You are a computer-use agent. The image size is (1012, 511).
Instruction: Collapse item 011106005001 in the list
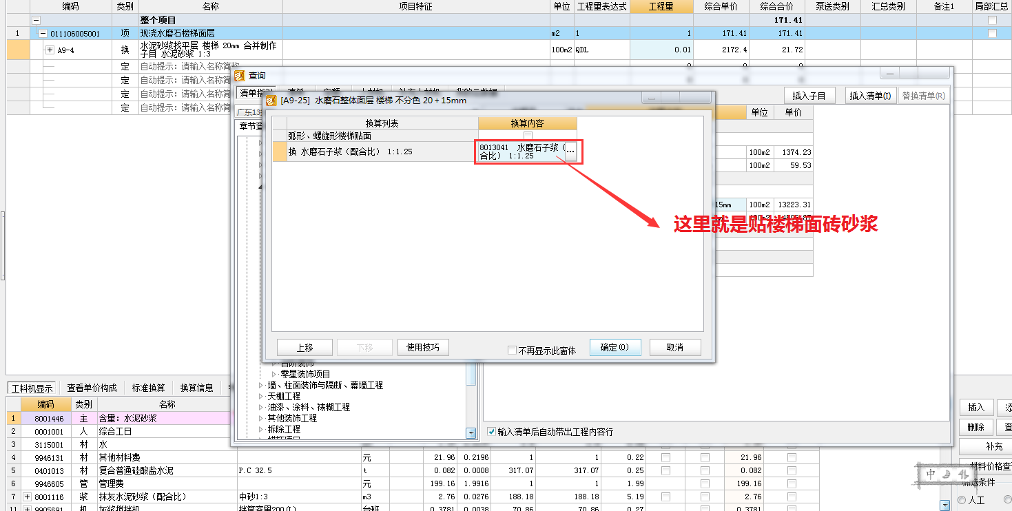[x=43, y=33]
